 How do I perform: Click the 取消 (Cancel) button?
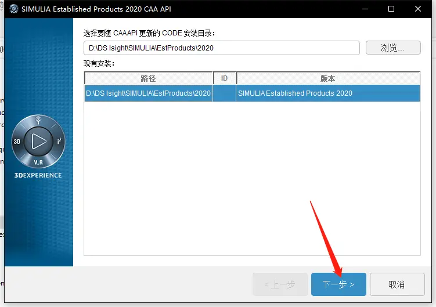[397, 284]
